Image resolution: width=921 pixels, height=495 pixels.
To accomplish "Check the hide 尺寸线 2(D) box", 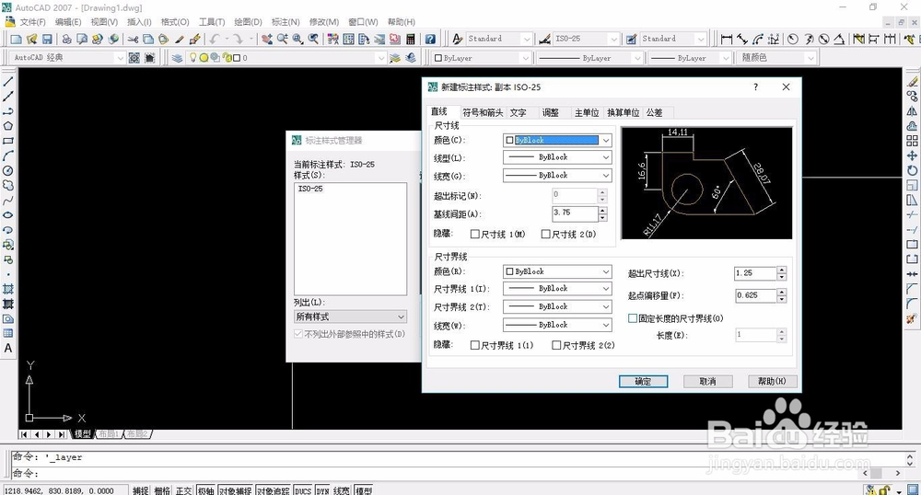I will (545, 234).
